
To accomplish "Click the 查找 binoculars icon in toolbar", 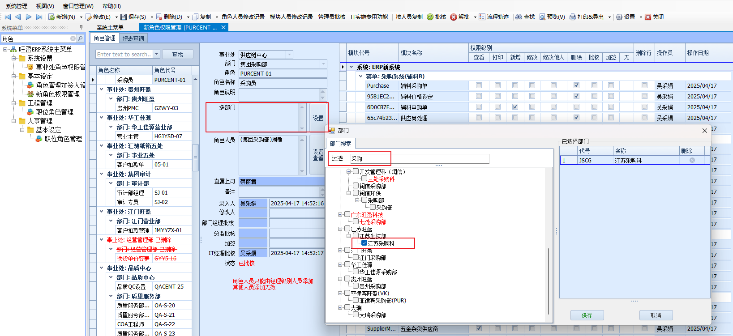I will tap(519, 17).
